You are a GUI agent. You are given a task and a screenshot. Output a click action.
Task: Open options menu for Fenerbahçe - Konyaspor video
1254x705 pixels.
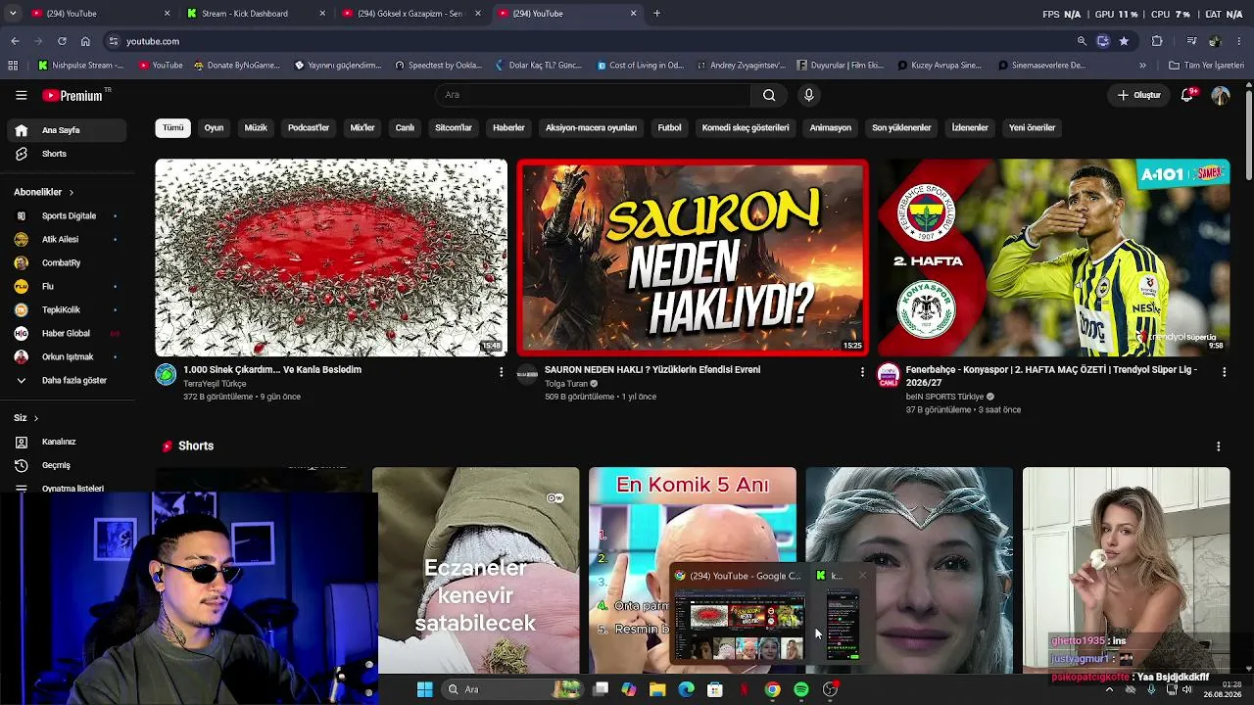[x=1224, y=372]
